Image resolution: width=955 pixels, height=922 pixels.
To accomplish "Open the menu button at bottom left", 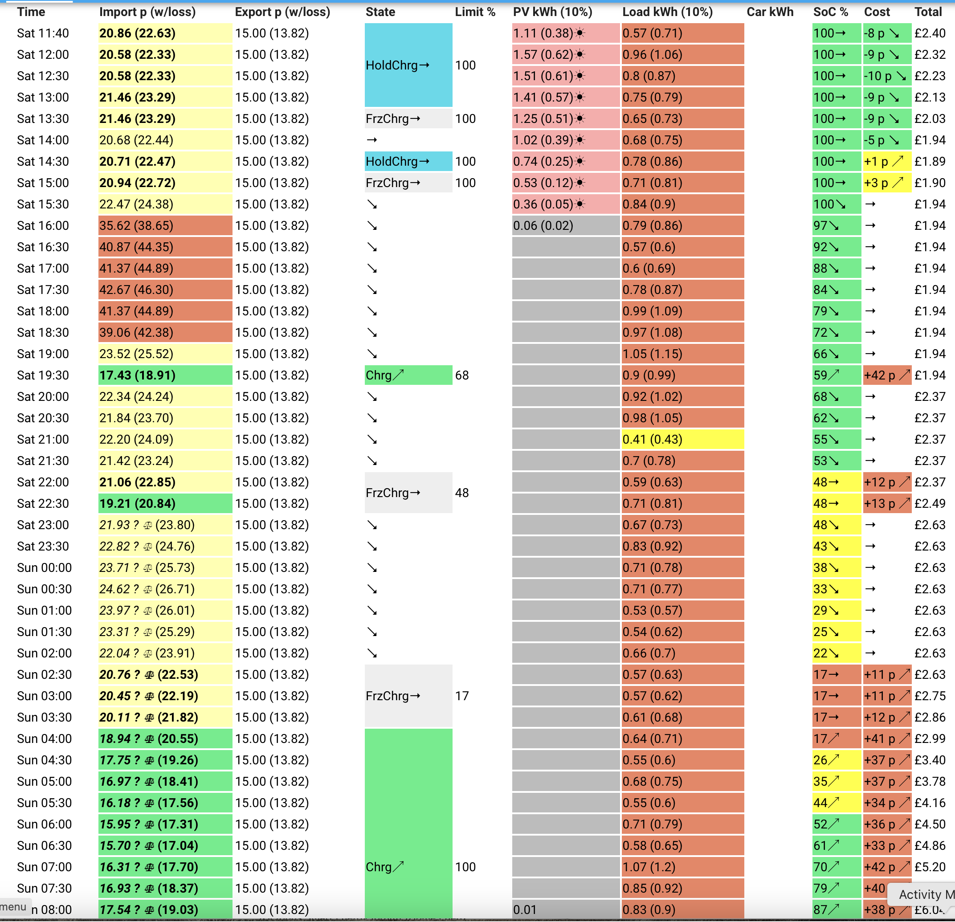I will click(15, 907).
